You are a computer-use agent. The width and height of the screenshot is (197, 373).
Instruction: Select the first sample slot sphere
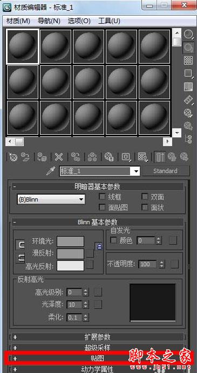click(23, 46)
